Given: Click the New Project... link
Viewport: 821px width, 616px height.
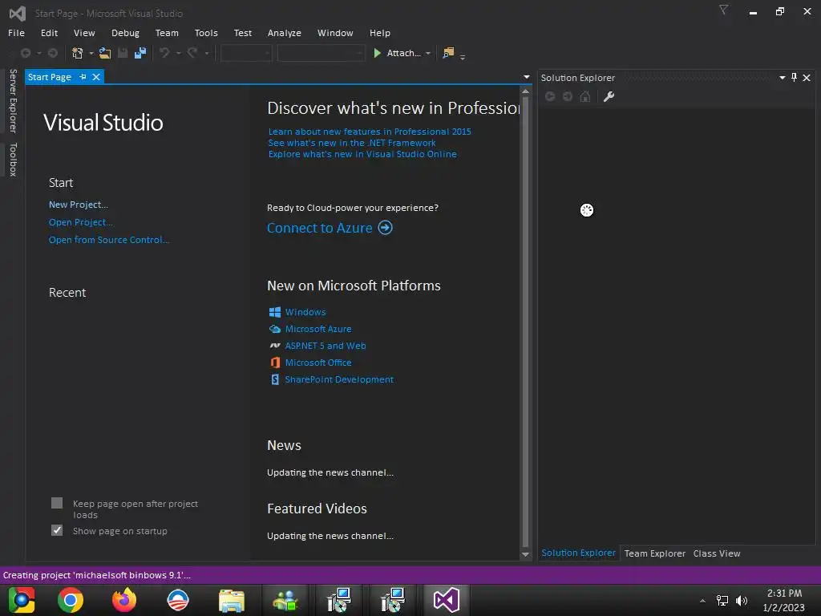Looking at the screenshot, I should 79,205.
